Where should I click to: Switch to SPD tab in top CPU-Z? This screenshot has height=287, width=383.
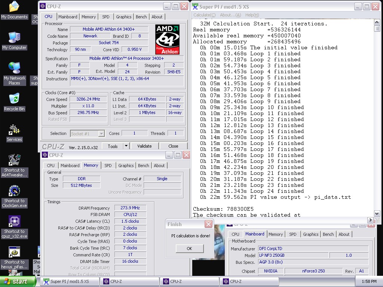pos(106,17)
